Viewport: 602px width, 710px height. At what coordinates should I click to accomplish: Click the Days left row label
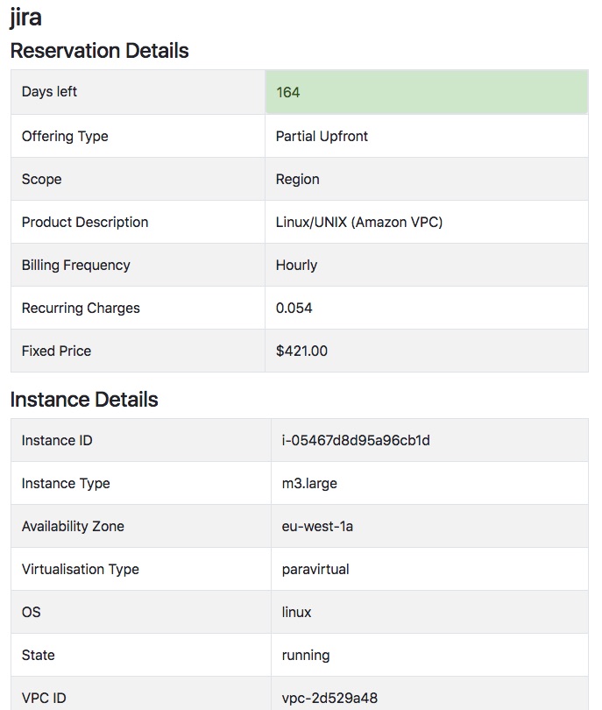click(x=49, y=91)
